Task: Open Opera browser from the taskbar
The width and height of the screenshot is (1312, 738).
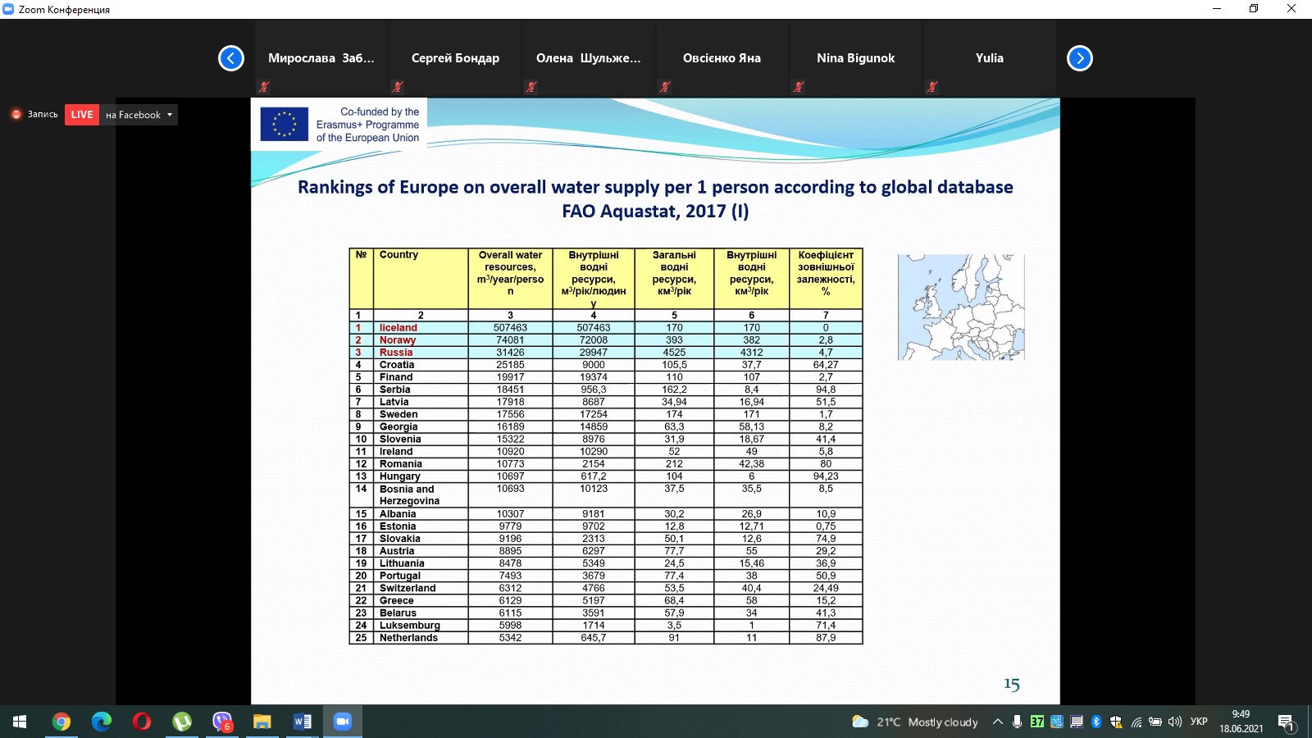Action: 141,722
